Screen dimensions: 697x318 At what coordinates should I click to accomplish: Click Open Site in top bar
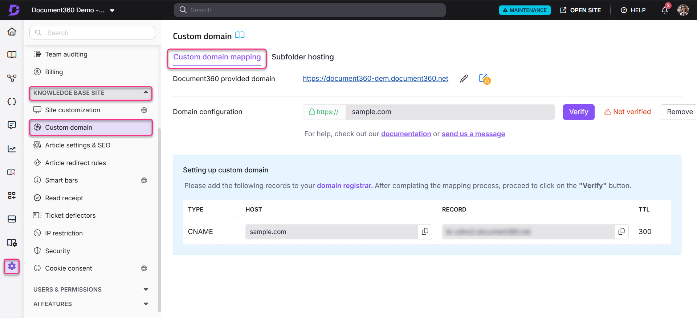580,10
